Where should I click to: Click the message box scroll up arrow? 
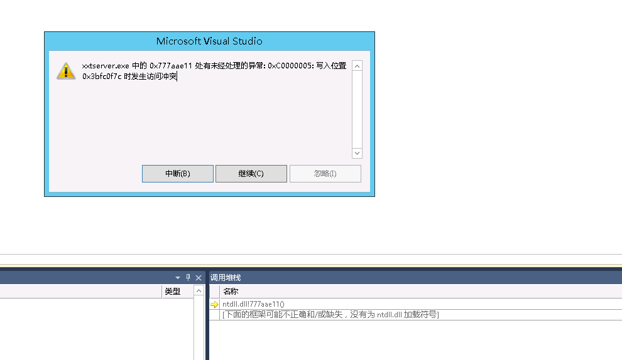[x=357, y=66]
